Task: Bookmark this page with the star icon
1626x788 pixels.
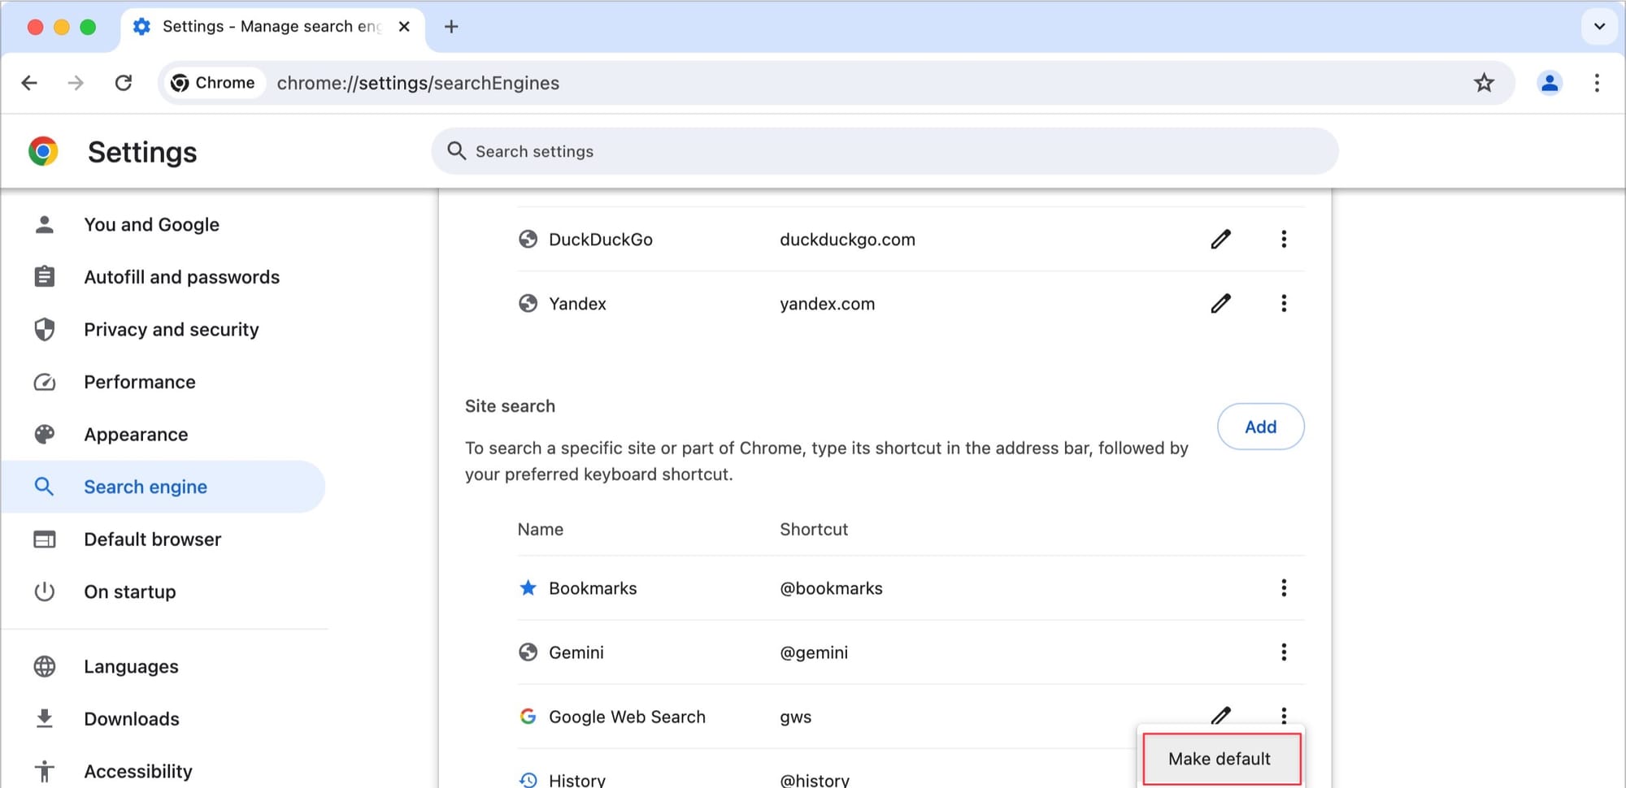Action: pyautogui.click(x=1484, y=83)
